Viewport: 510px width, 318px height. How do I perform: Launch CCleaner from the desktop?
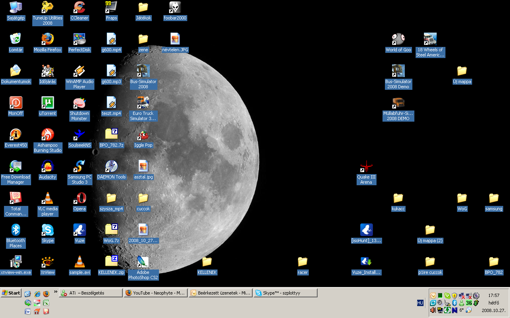[79, 11]
